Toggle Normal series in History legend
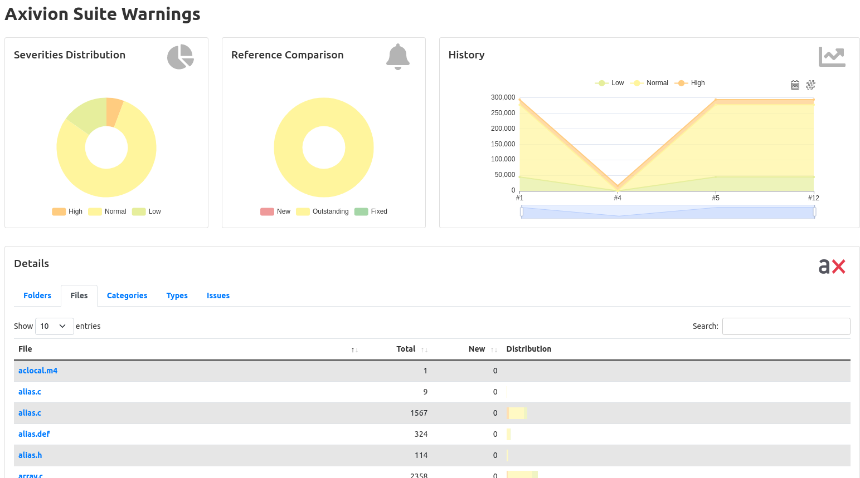The height and width of the screenshot is (478, 860). (x=649, y=83)
